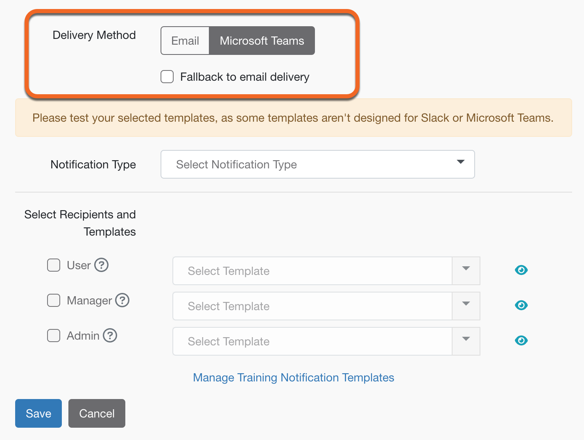This screenshot has width=584, height=440.
Task: Enable Fallback to email delivery
Action: pyautogui.click(x=167, y=77)
